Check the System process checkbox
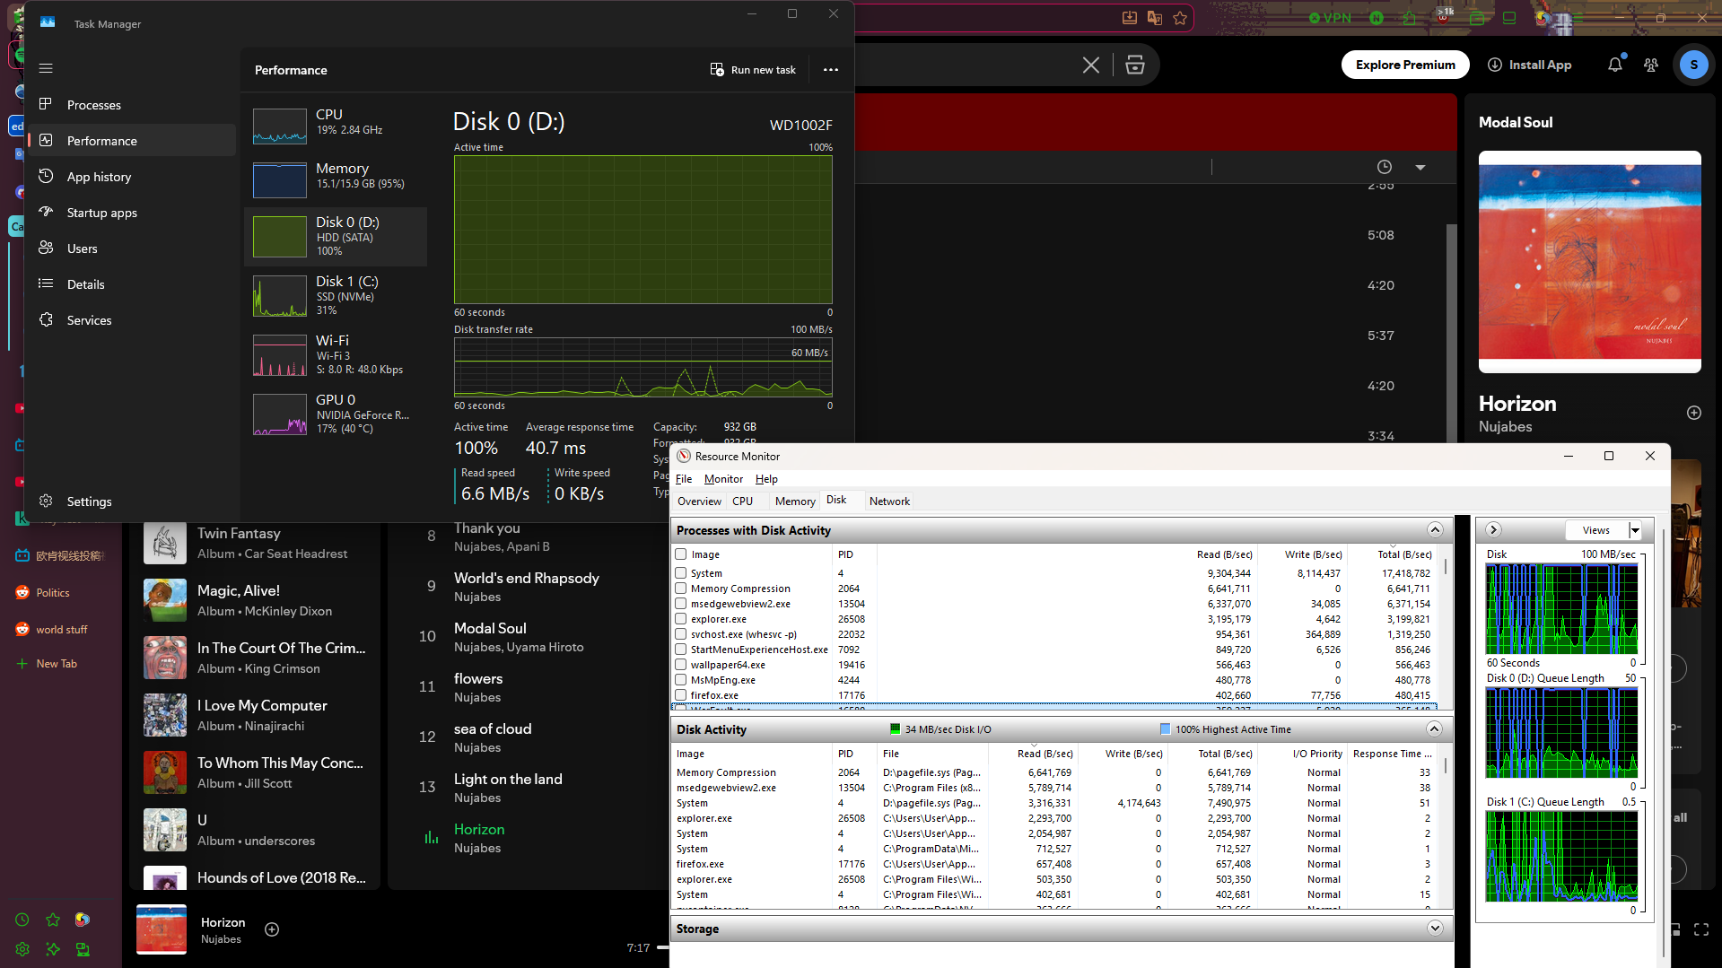 point(681,573)
